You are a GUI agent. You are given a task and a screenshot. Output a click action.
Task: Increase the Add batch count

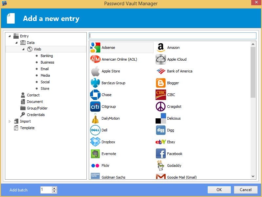tap(54, 188)
